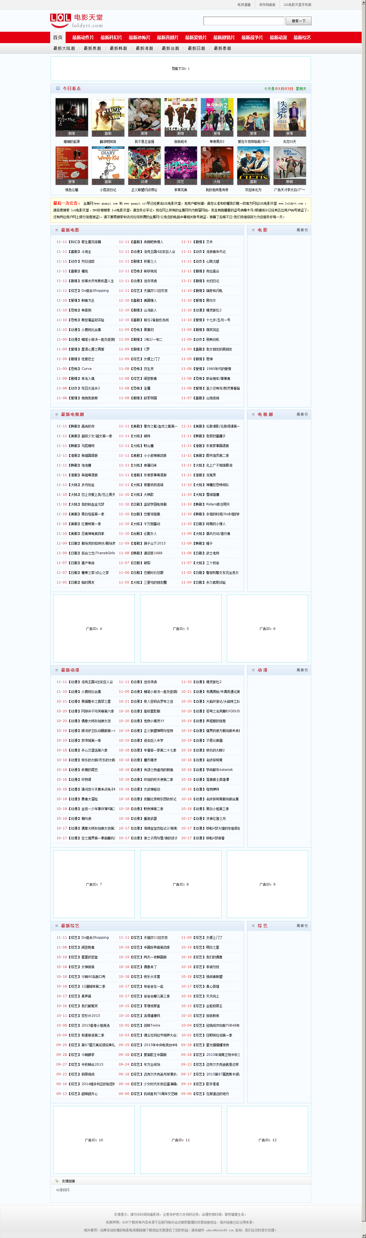This screenshot has height=1238, width=366.
Task: Open the 小屁孩日记 poster thumbnail
Action: pos(108,166)
